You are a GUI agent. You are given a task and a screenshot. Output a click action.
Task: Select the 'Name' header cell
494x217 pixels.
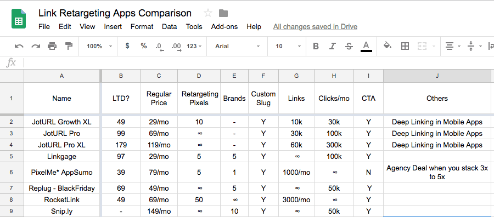point(61,98)
